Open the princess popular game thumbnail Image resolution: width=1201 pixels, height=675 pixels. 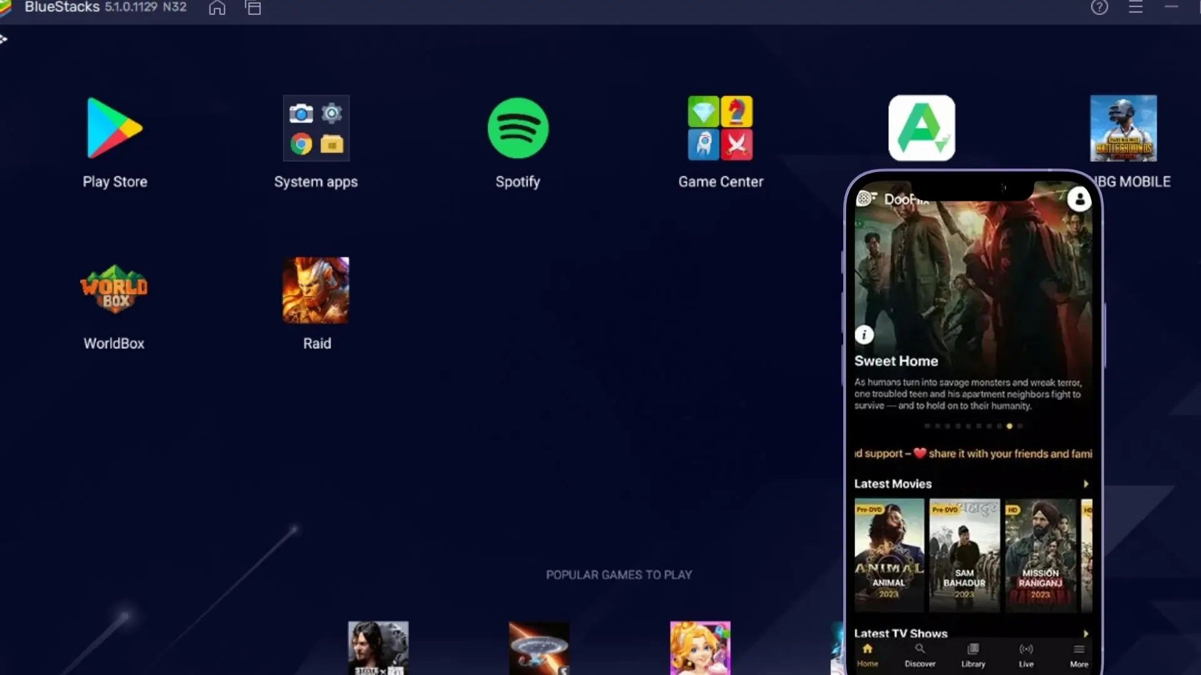click(x=700, y=647)
